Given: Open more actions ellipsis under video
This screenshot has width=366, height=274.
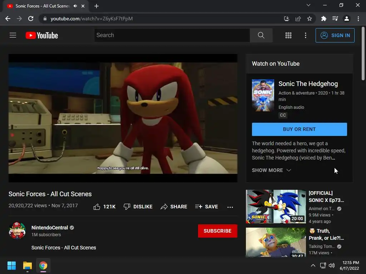Looking at the screenshot, I should click(230, 207).
